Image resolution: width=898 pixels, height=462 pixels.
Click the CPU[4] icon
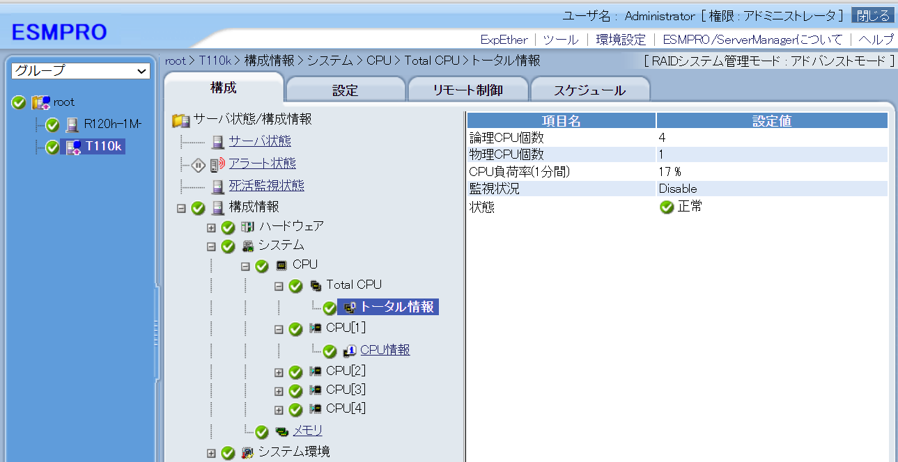click(316, 409)
